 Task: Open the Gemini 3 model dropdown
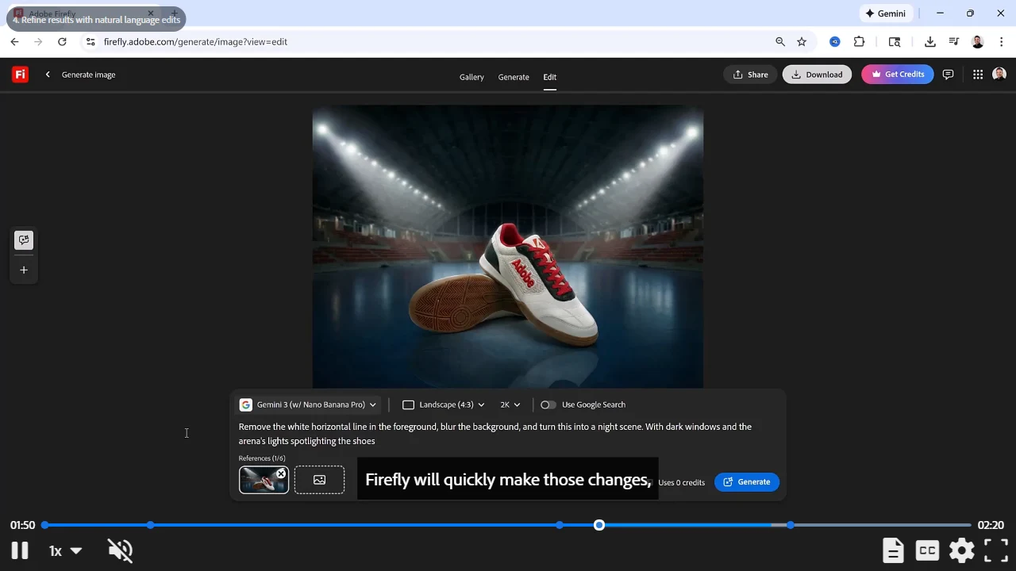308,404
